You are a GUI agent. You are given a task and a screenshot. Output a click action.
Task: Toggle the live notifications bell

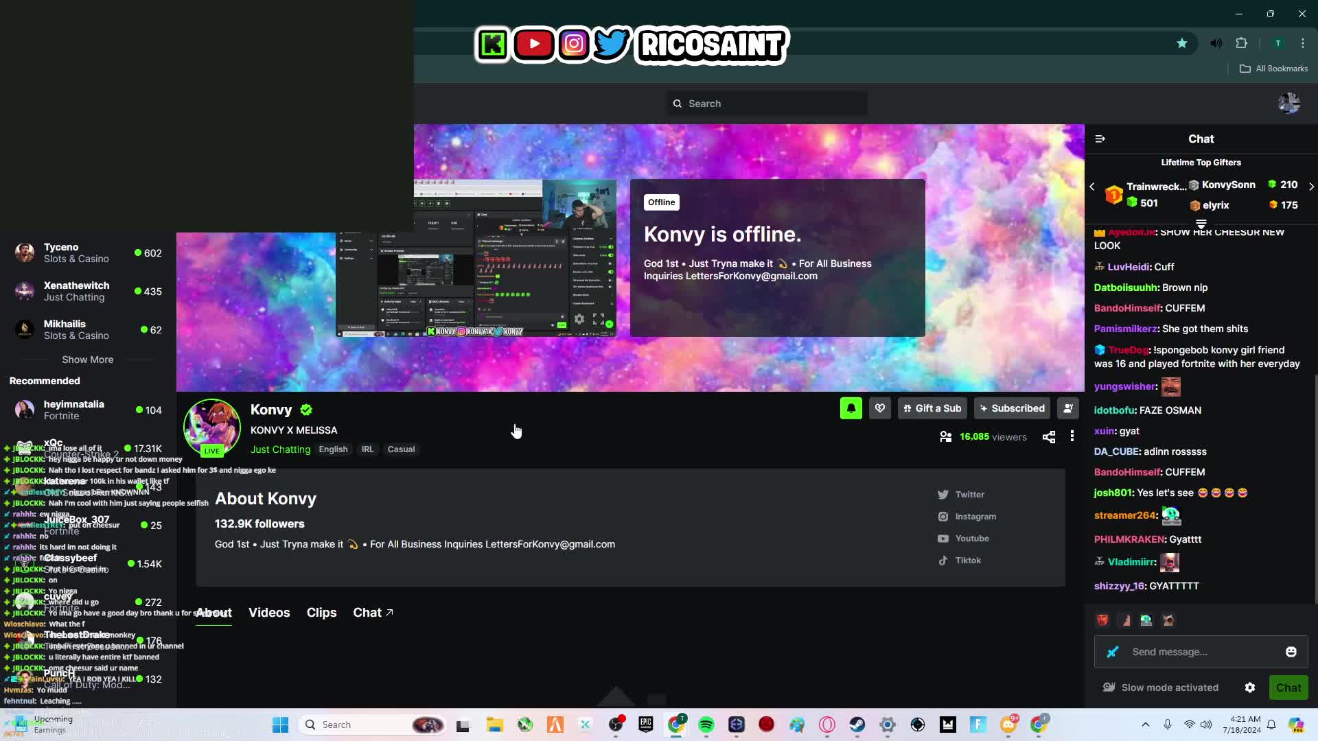(851, 408)
